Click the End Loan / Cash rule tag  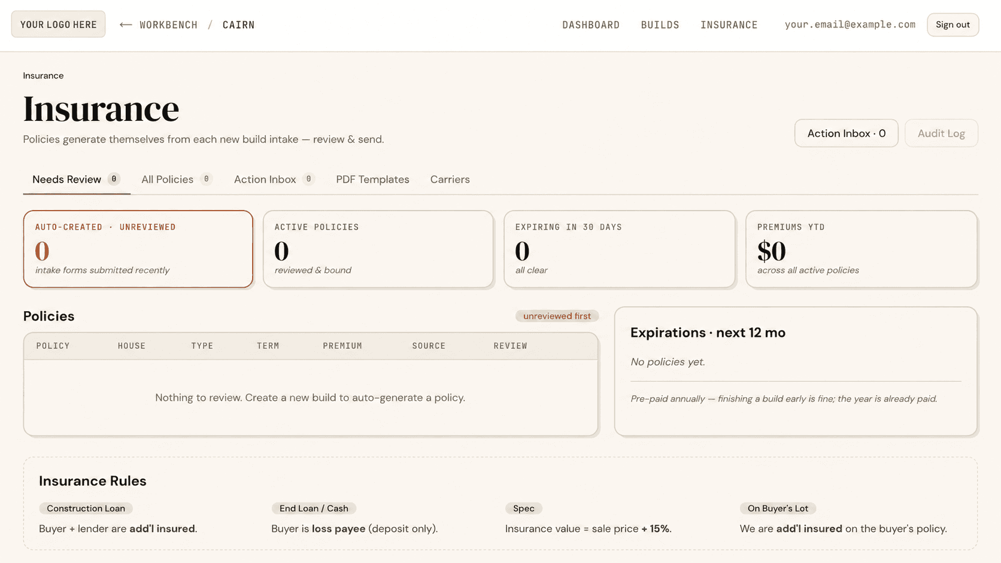click(x=314, y=508)
